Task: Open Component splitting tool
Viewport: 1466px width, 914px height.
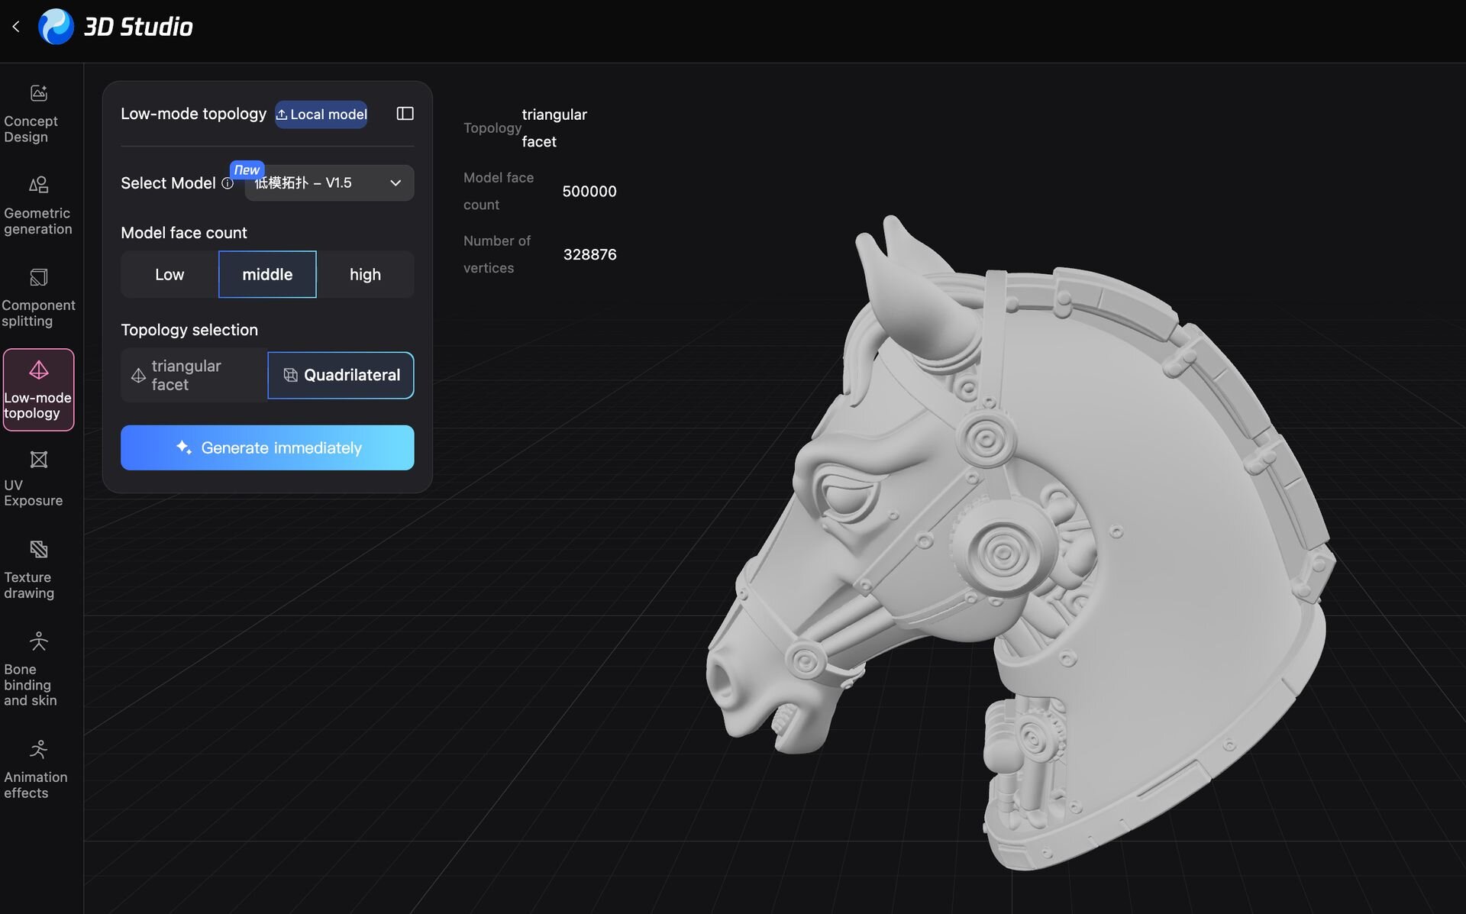Action: pyautogui.click(x=38, y=278)
